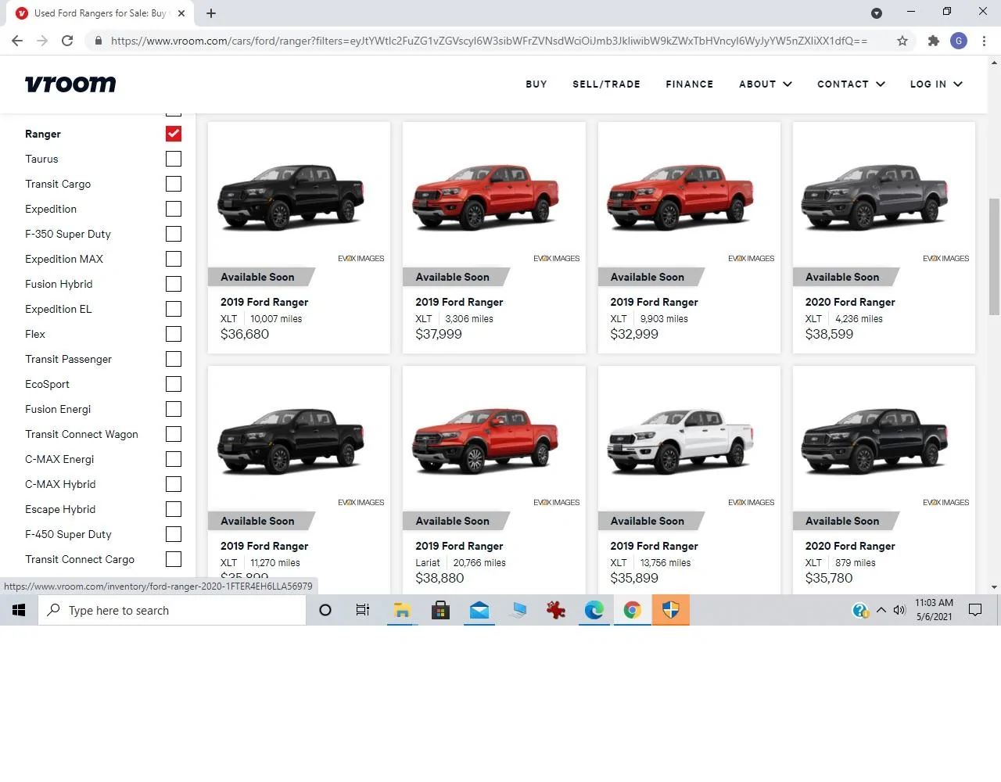
Task: Click the page vertical scrollbar thumb
Action: pos(994,256)
